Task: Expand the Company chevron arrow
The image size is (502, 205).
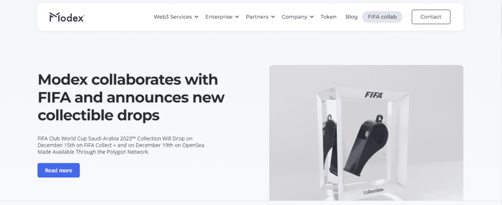Action: point(312,17)
